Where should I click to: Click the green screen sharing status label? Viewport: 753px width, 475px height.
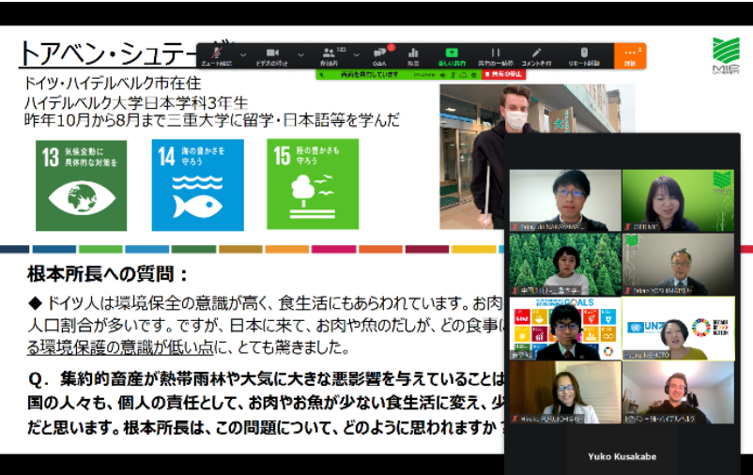point(370,74)
